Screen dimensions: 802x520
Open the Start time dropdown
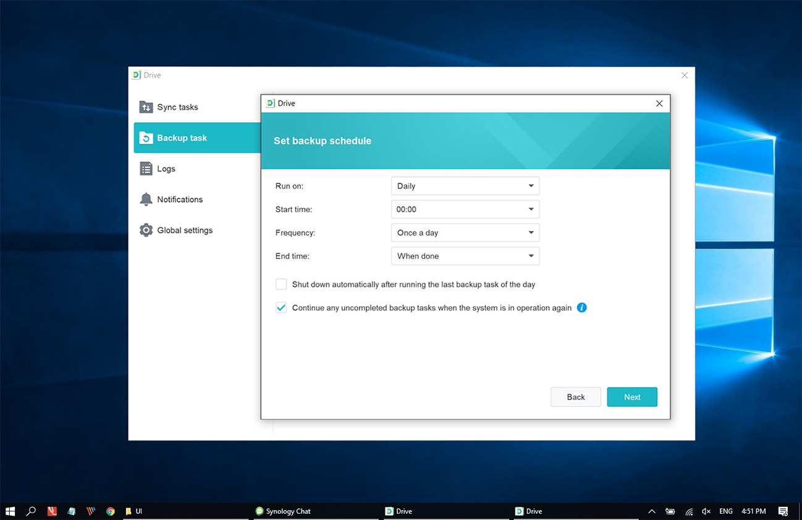tap(465, 209)
